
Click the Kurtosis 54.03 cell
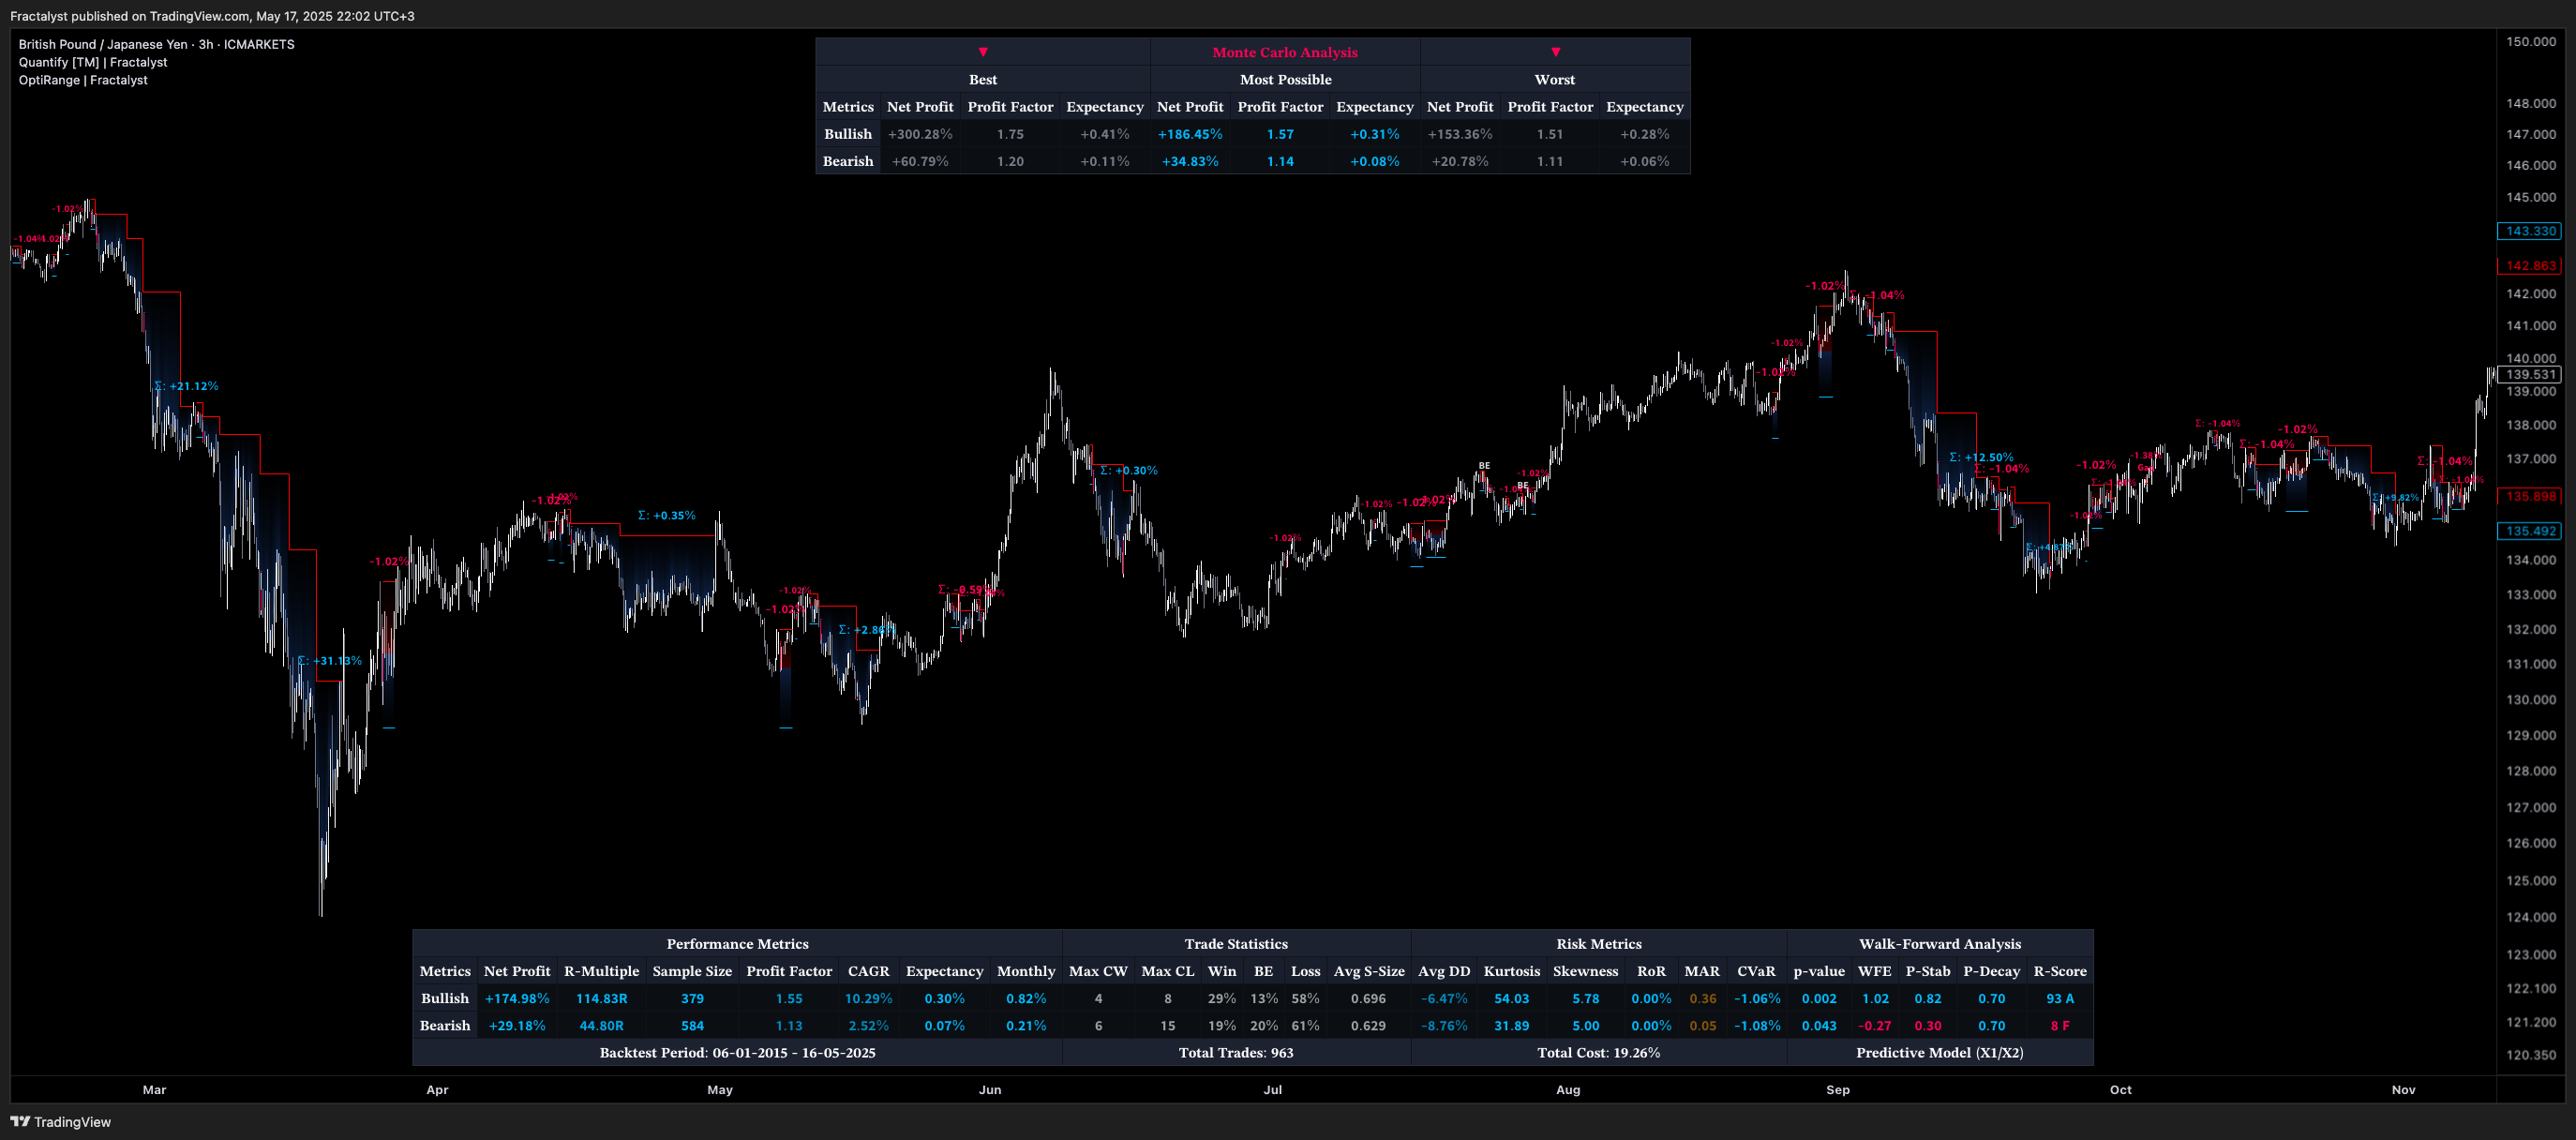[x=1511, y=999]
